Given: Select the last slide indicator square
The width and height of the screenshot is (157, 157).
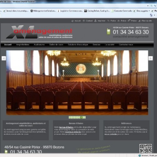Looking at the screenshot, I should click(84, 117).
